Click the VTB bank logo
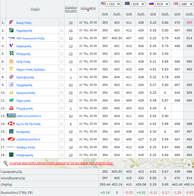 pyautogui.click(x=11, y=38)
